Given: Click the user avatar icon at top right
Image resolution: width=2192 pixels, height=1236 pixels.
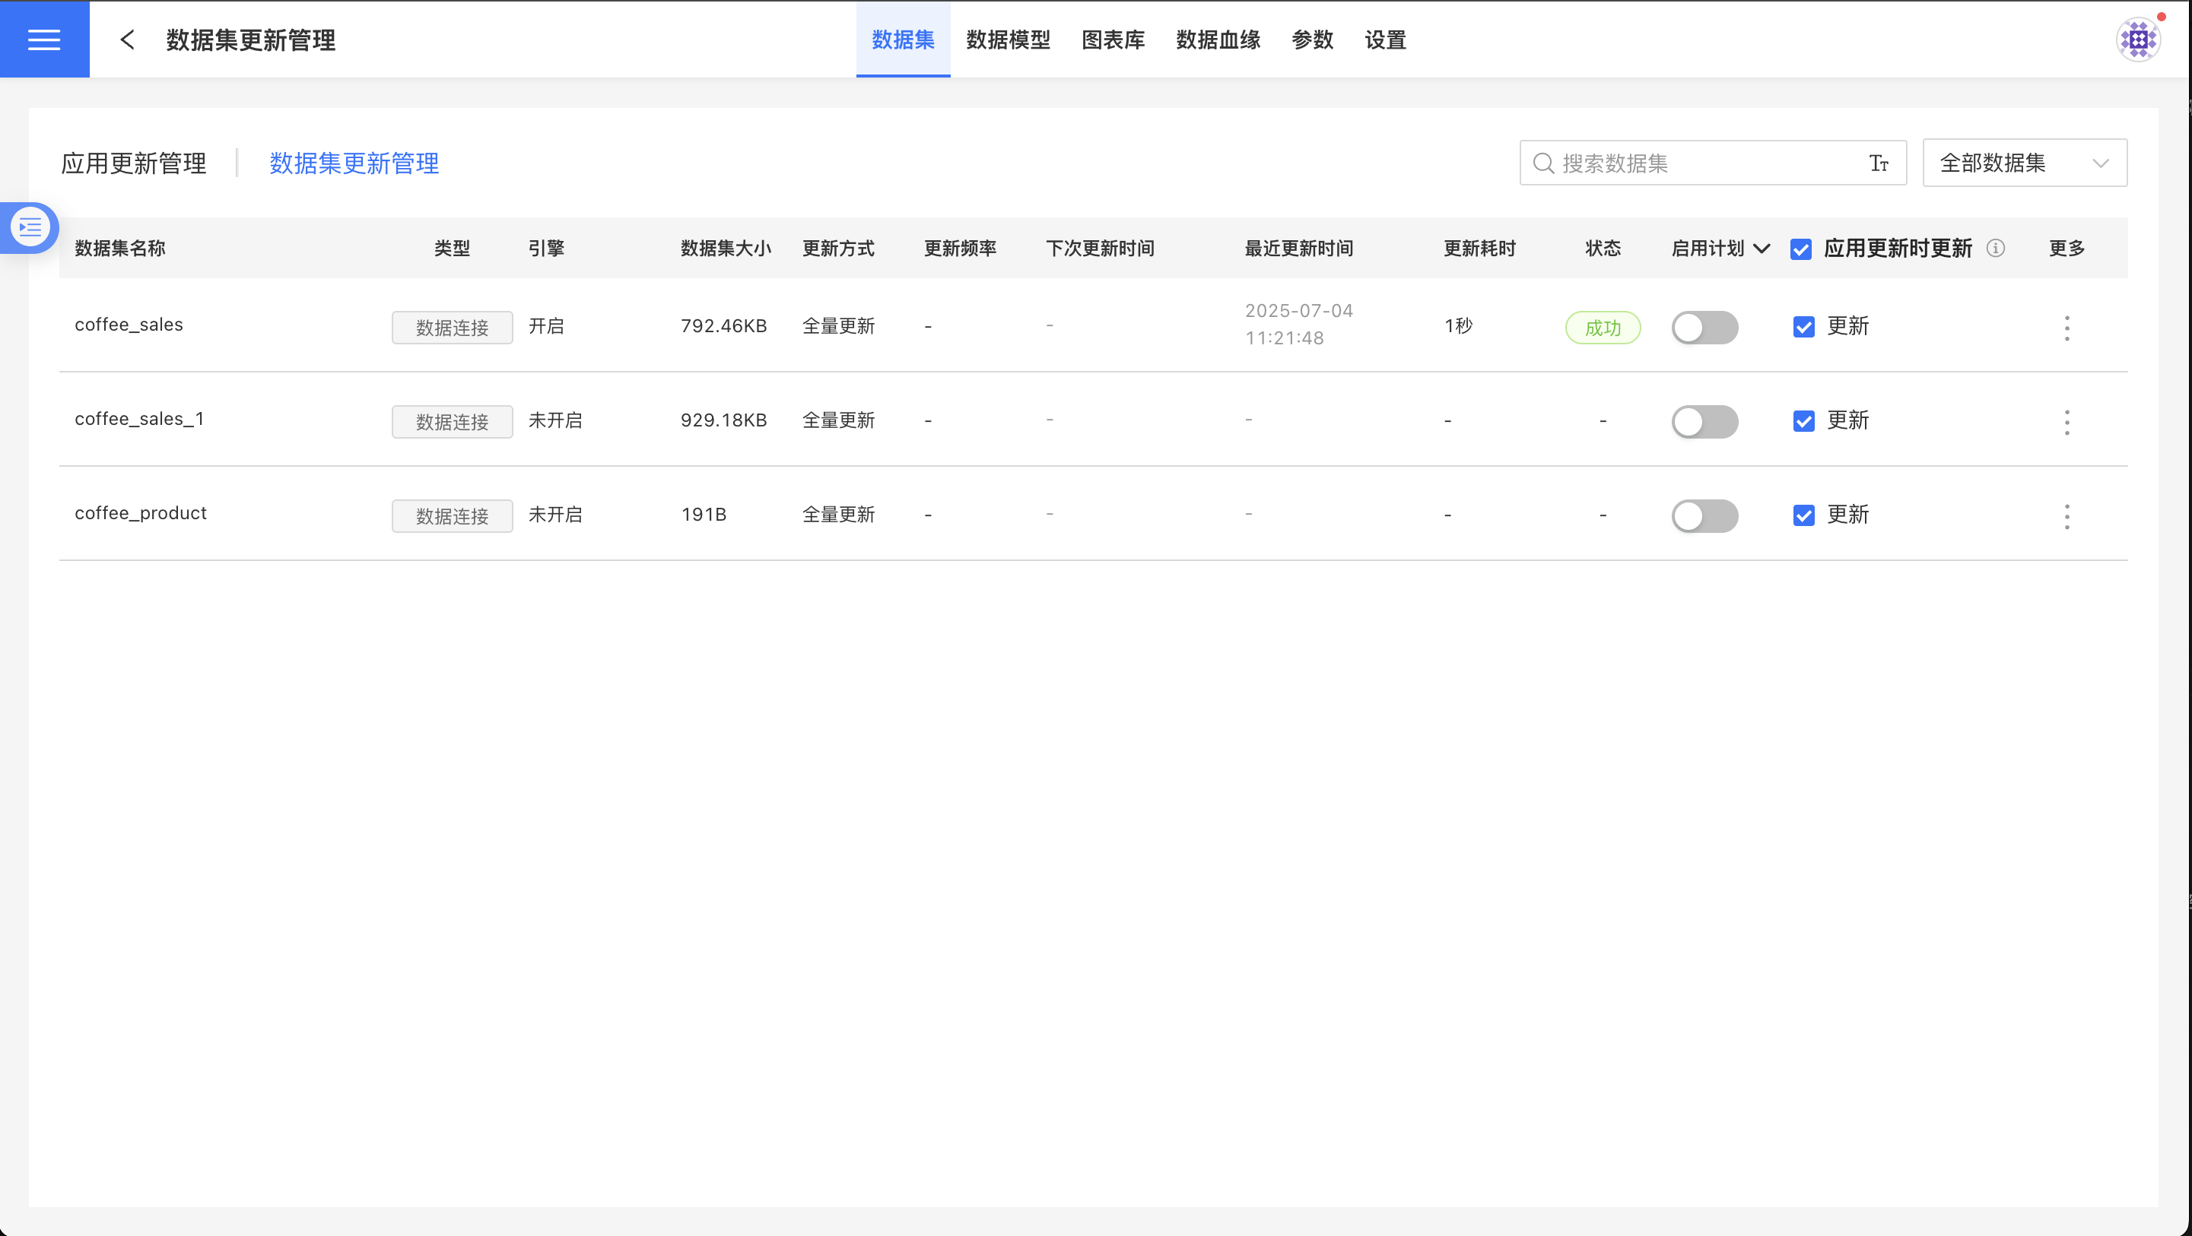Looking at the screenshot, I should (2137, 39).
